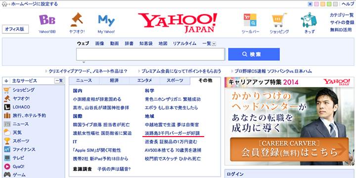The width and height of the screenshot is (356, 178).
Task: Open the プロ野球CS速報 promo link
Action: click(x=273, y=71)
